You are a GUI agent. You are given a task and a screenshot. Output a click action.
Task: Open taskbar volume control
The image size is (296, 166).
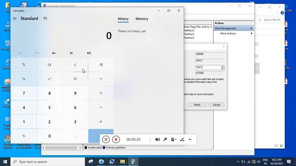(x=259, y=162)
